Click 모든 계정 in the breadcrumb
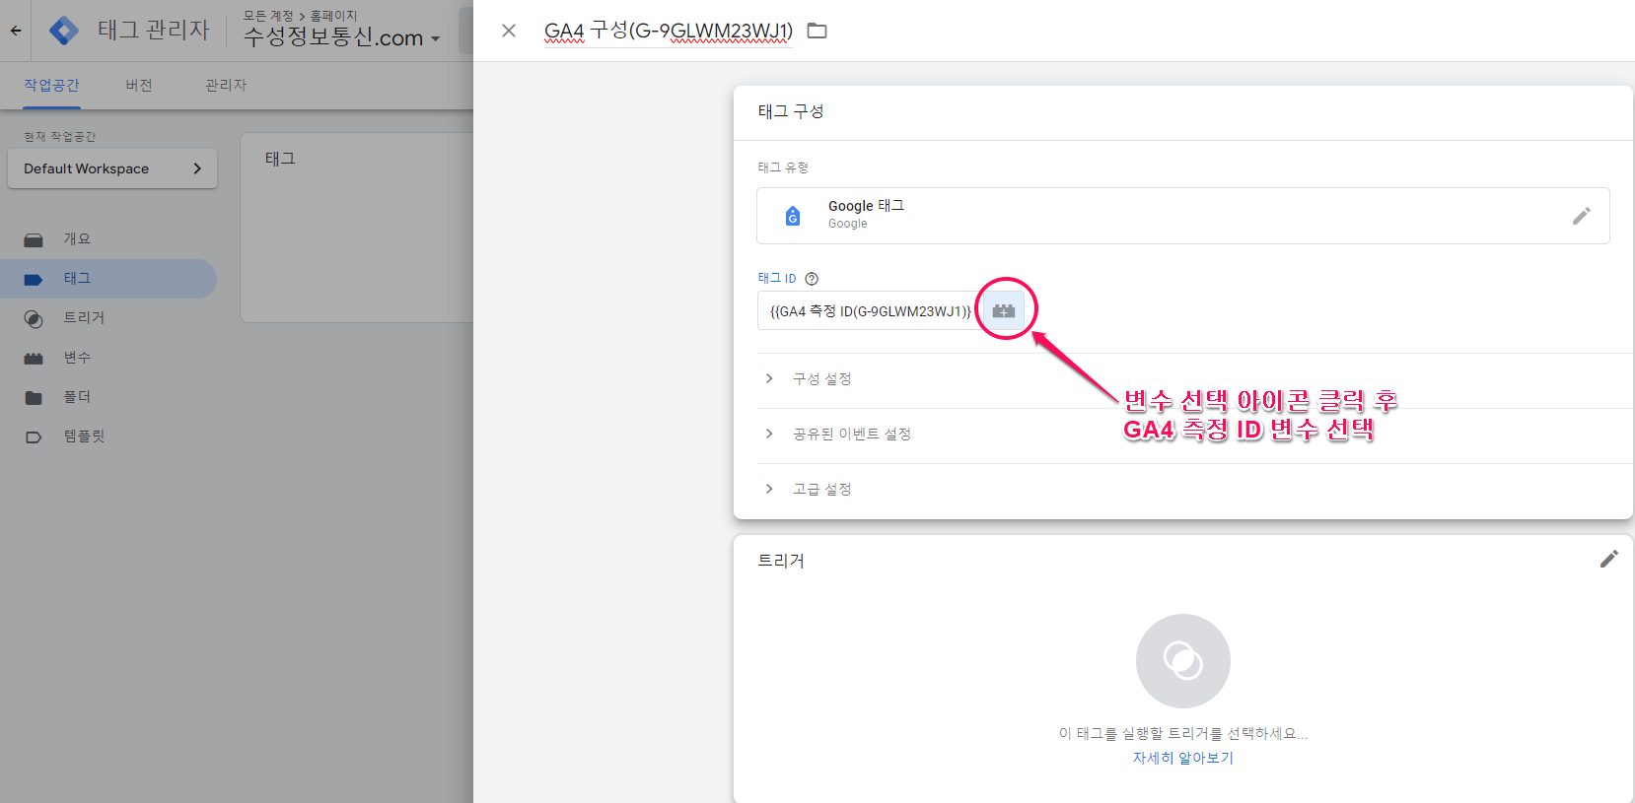 click(268, 16)
